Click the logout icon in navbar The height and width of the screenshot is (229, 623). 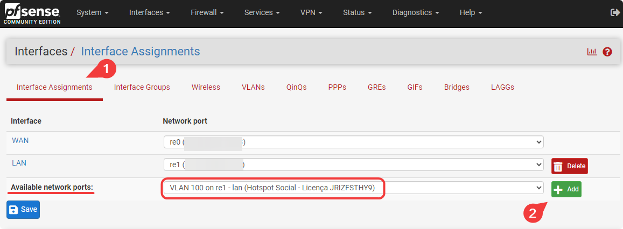pyautogui.click(x=615, y=12)
